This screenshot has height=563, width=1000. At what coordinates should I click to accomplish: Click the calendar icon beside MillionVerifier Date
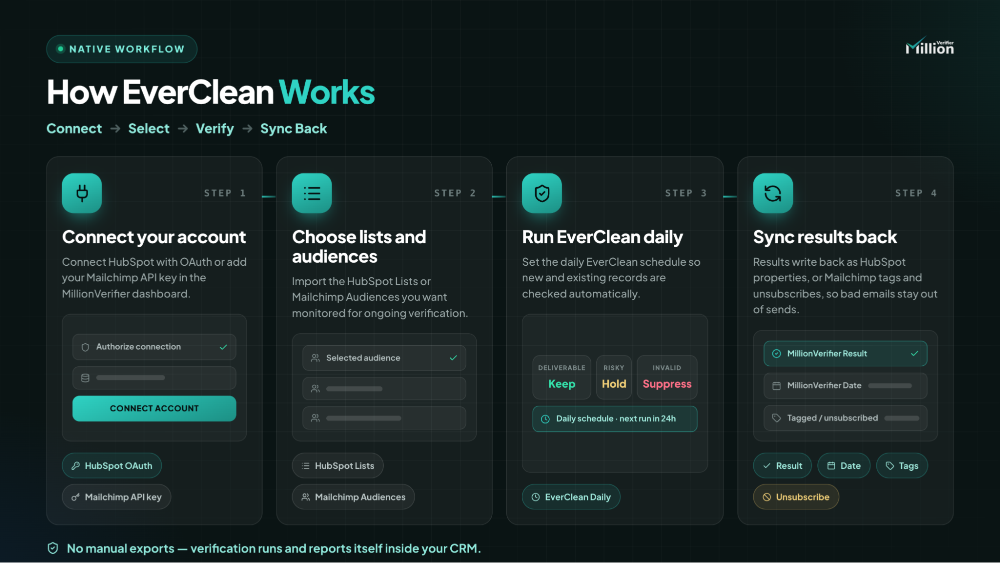tap(777, 385)
